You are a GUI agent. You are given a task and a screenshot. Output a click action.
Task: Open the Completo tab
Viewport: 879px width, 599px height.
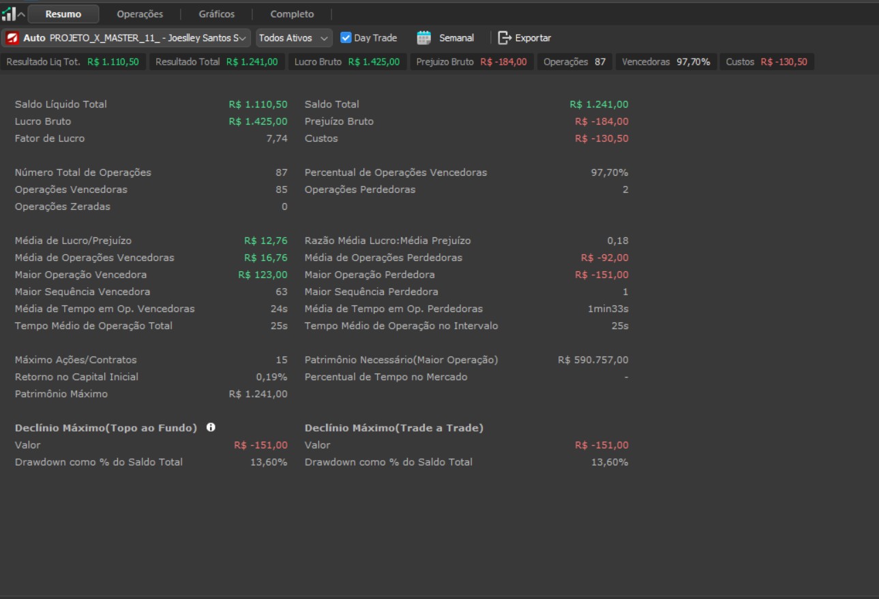292,14
